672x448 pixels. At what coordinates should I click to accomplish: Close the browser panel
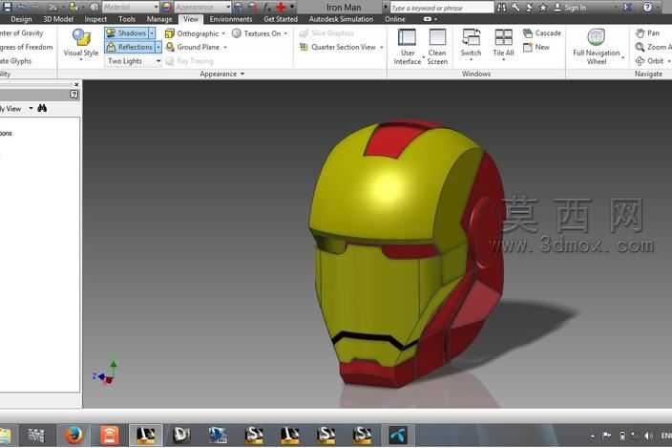tap(76, 84)
